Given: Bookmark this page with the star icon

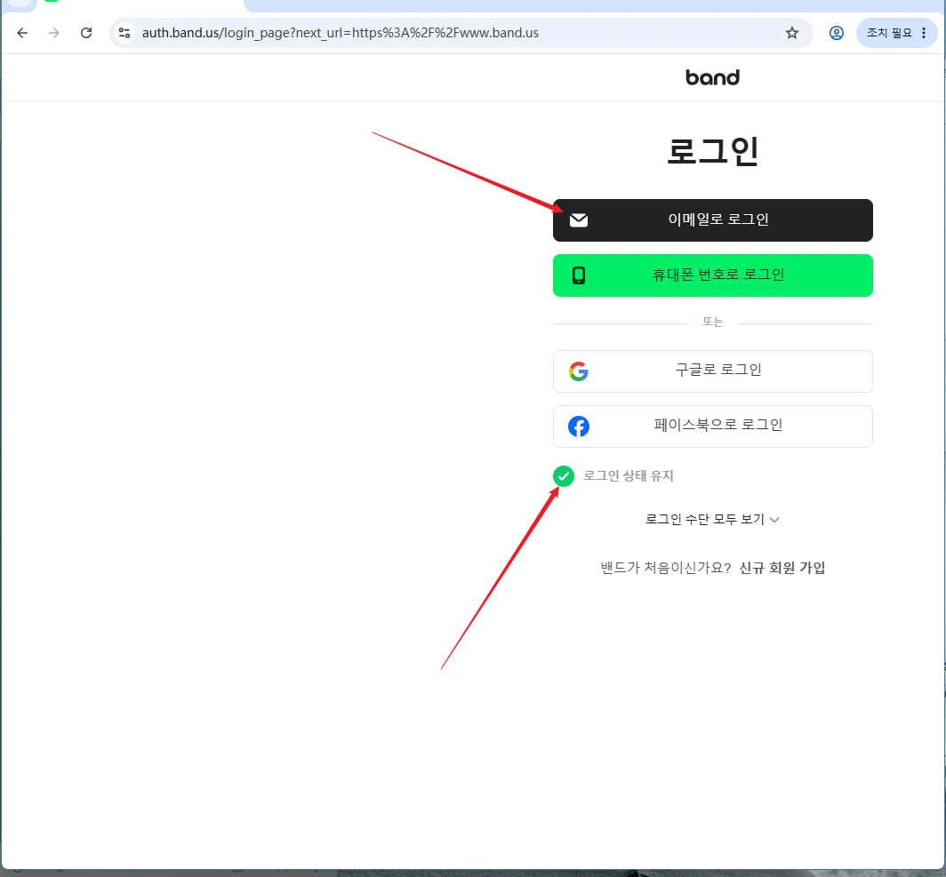Looking at the screenshot, I should click(792, 33).
